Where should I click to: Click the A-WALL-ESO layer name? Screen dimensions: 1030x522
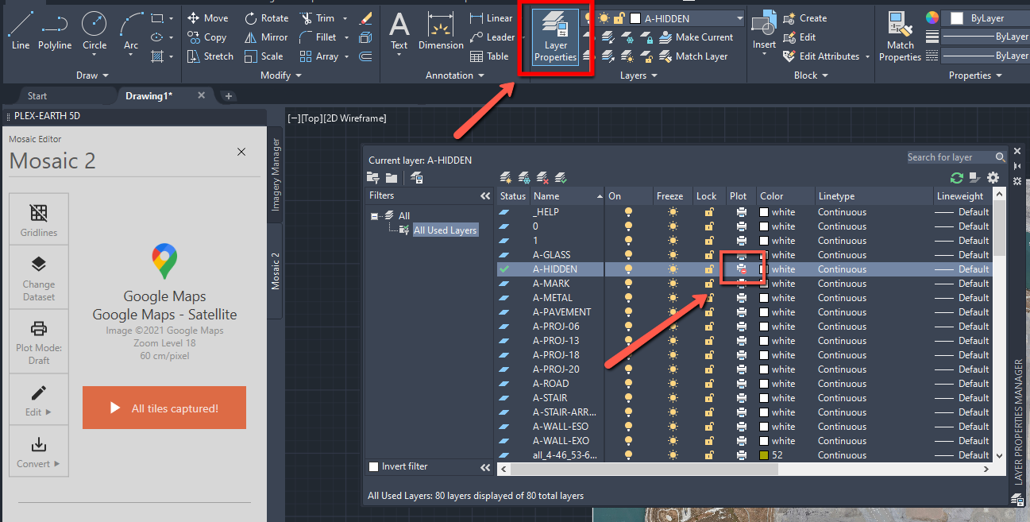pyautogui.click(x=561, y=427)
